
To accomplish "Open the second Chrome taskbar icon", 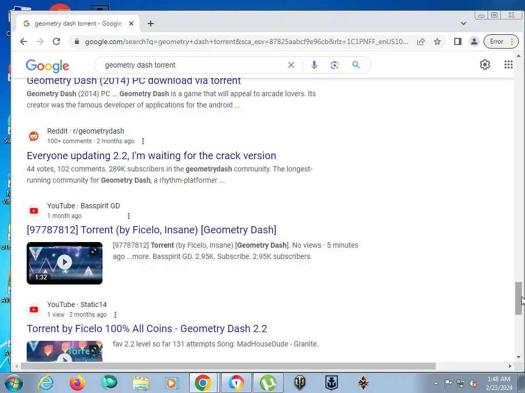I will [236, 383].
